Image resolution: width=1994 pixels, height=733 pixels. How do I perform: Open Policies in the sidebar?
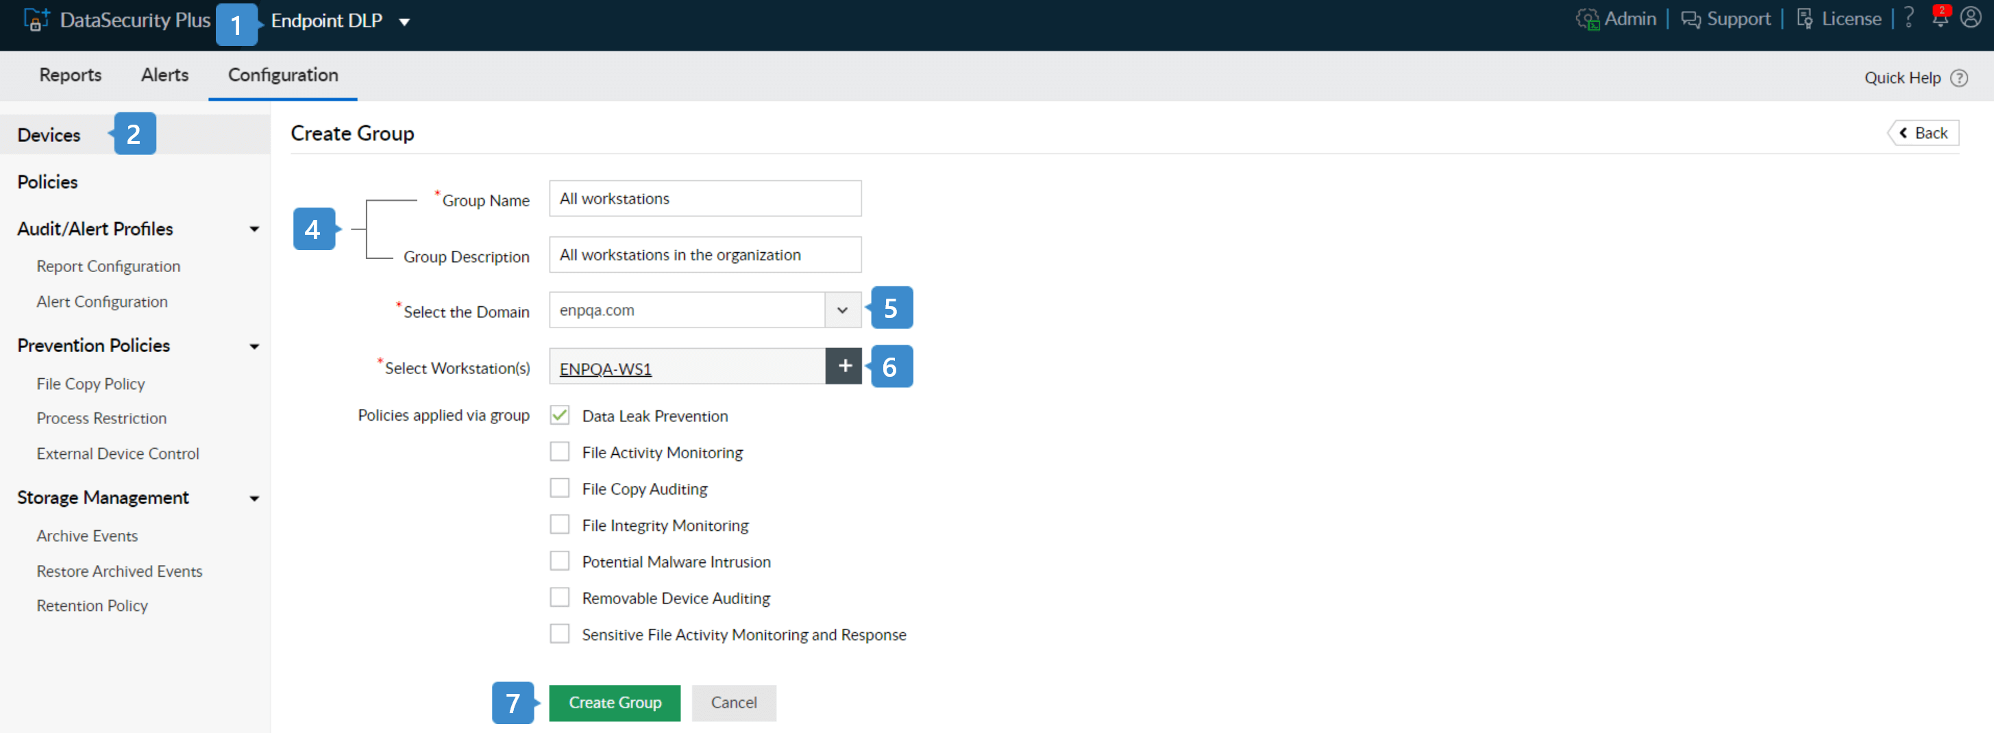(x=47, y=182)
